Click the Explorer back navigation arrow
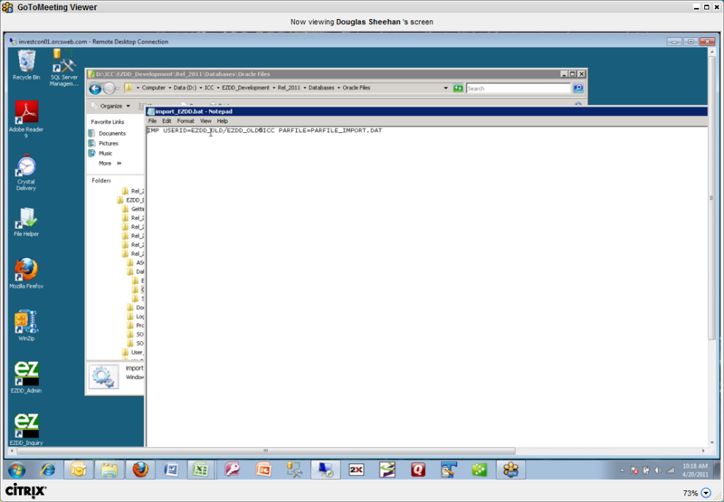The height and width of the screenshot is (502, 724). click(x=95, y=88)
